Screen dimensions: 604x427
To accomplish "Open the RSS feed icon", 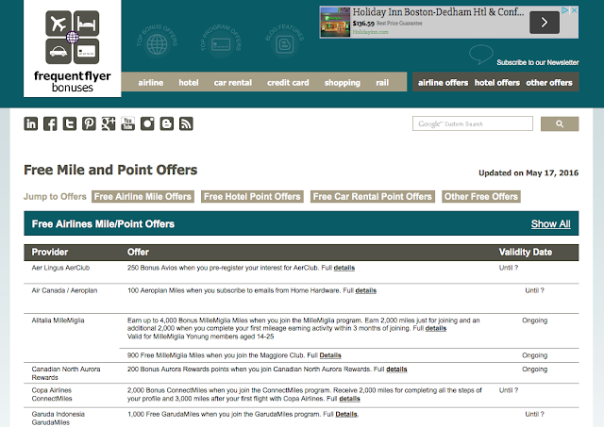I will (x=186, y=123).
